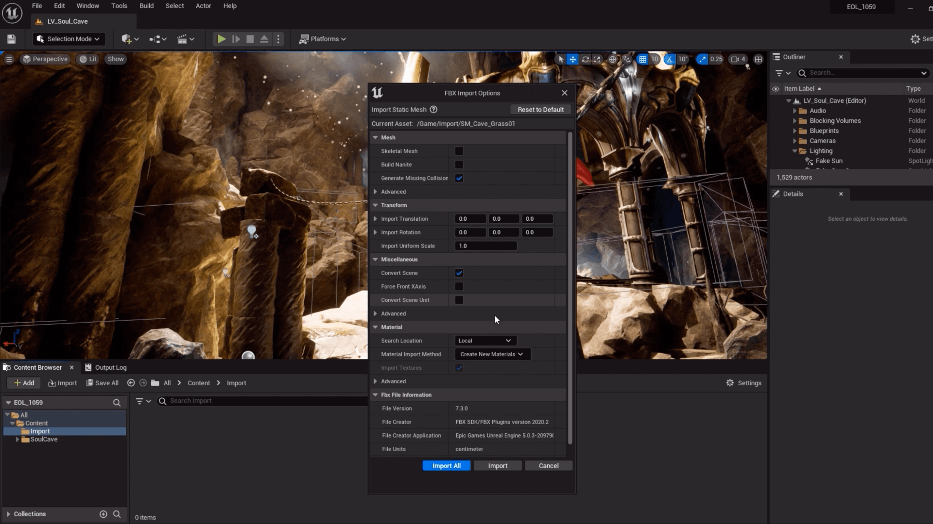Open the quick add content toolbar icon
Image resolution: width=933 pixels, height=524 pixels.
tap(130, 39)
